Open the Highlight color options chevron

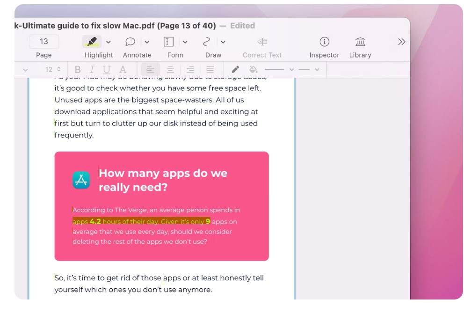(x=109, y=42)
